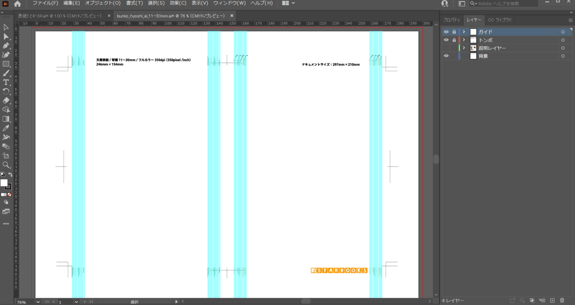
Task: Select the Shape Builder tool
Action: [6, 110]
